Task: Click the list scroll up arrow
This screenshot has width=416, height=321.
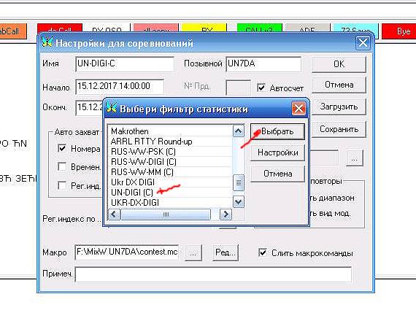Action: tap(238, 131)
